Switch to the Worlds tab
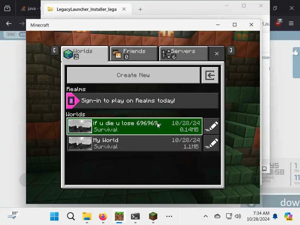This screenshot has height=225, width=300. (x=85, y=54)
